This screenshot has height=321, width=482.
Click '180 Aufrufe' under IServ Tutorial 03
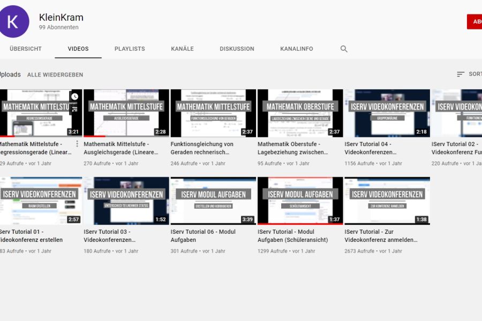[97, 251]
